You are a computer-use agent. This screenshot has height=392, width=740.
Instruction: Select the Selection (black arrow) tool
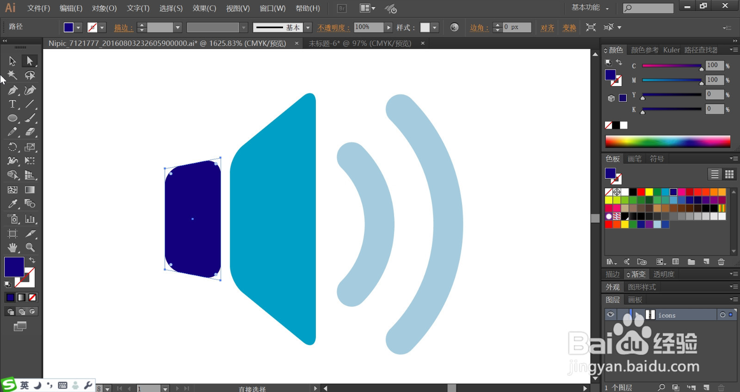click(x=12, y=61)
